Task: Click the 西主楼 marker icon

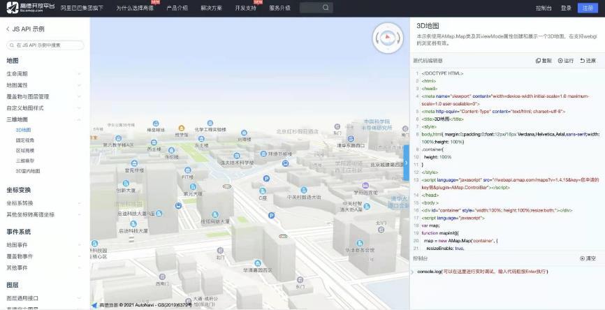Action: tap(154, 141)
